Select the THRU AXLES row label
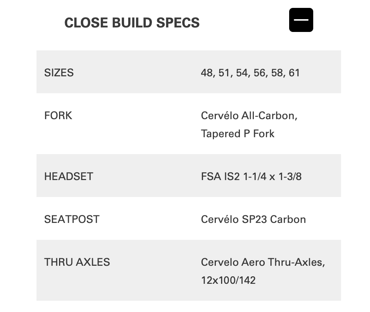Screen dimensions: 370x312 (x=77, y=262)
